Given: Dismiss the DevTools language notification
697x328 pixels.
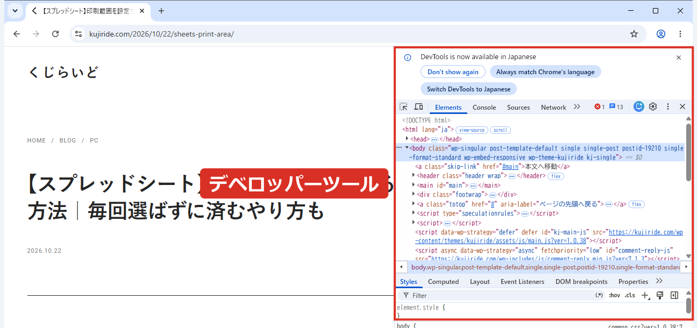Looking at the screenshot, I should [679, 58].
